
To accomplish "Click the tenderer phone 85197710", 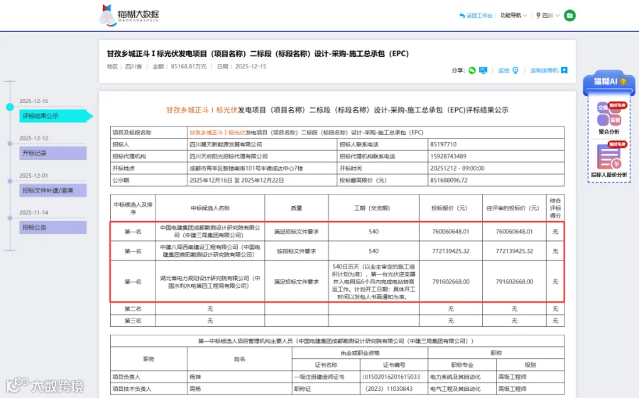I will point(443,144).
